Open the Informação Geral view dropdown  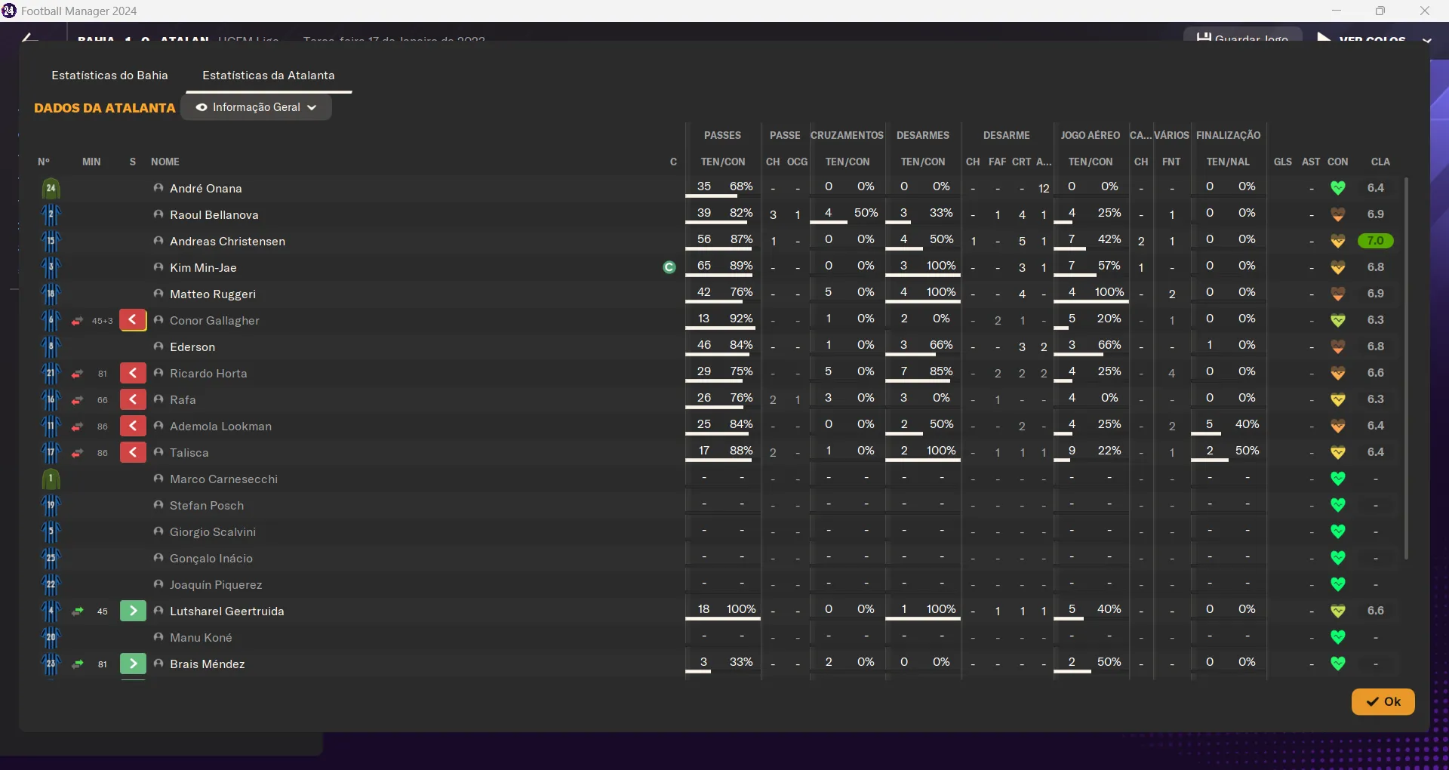[257, 107]
